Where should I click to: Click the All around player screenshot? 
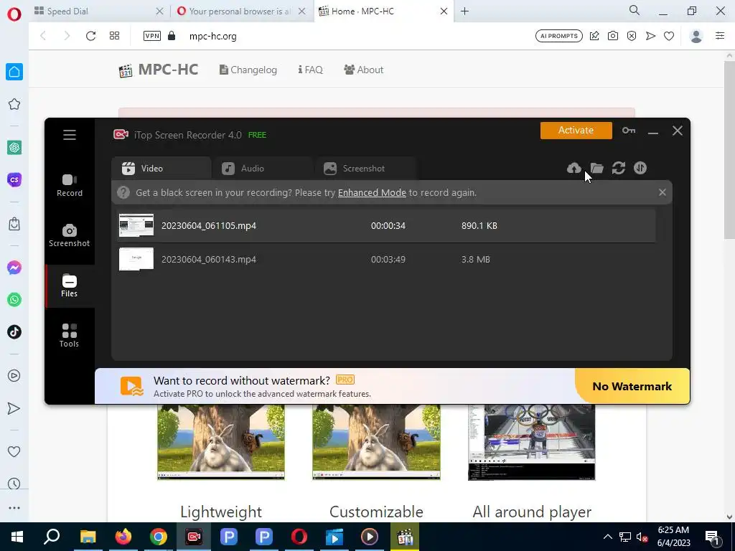point(532,442)
